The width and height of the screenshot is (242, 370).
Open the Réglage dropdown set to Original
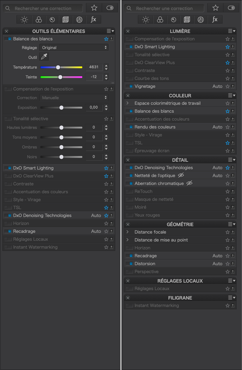[74, 47]
